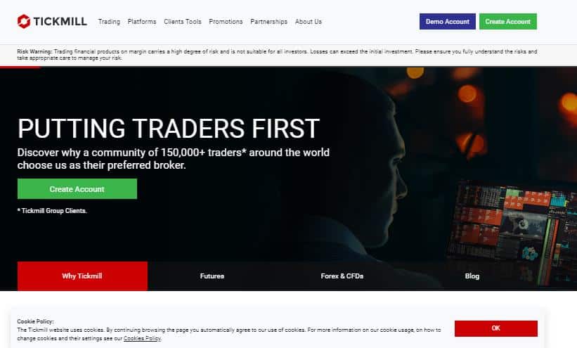Open the Blog tab
Viewport: 577px width, 348px height.
(x=472, y=276)
